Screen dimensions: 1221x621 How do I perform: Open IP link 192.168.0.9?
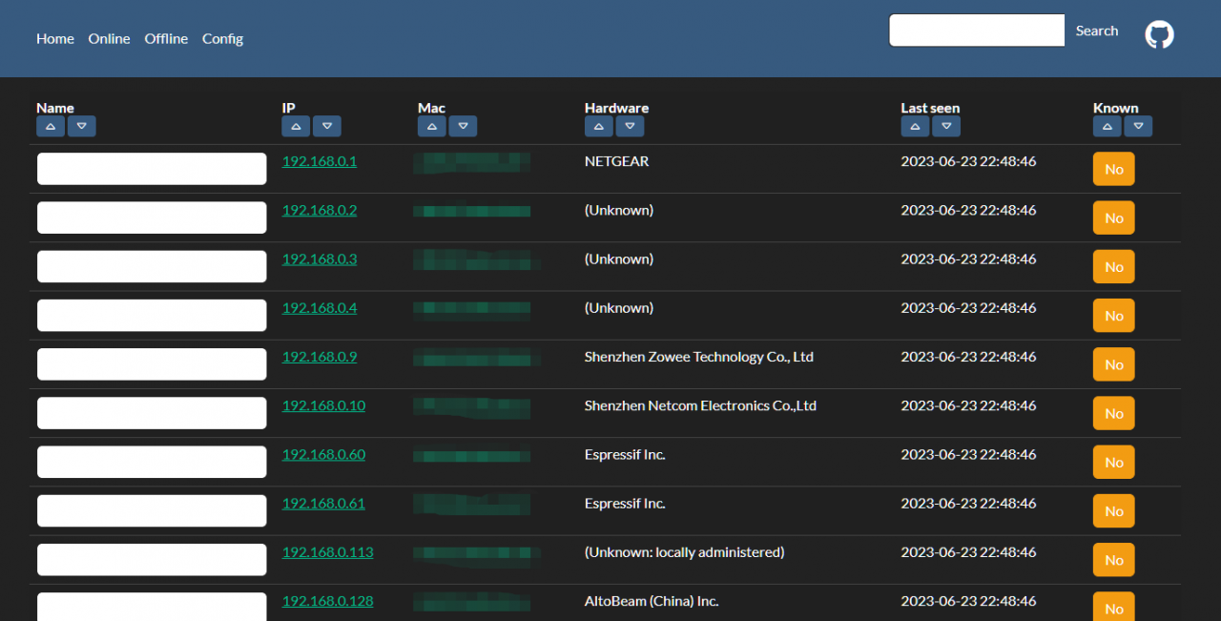pyautogui.click(x=320, y=357)
